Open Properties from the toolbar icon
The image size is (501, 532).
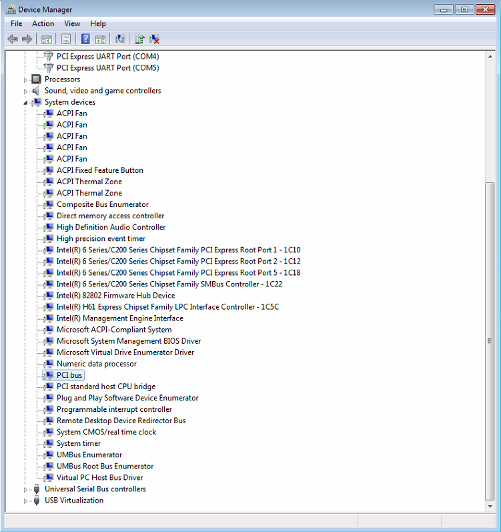[x=65, y=39]
